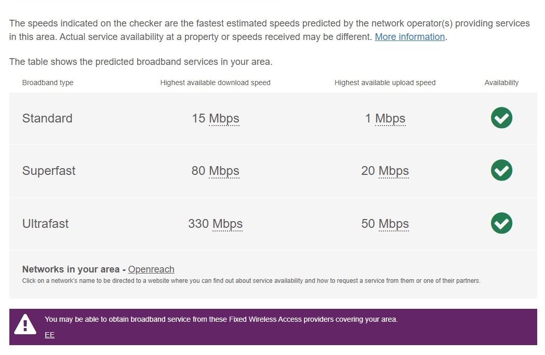Click the warning triangle icon in purple banner
Screen dimensions: 545x355
point(25,325)
